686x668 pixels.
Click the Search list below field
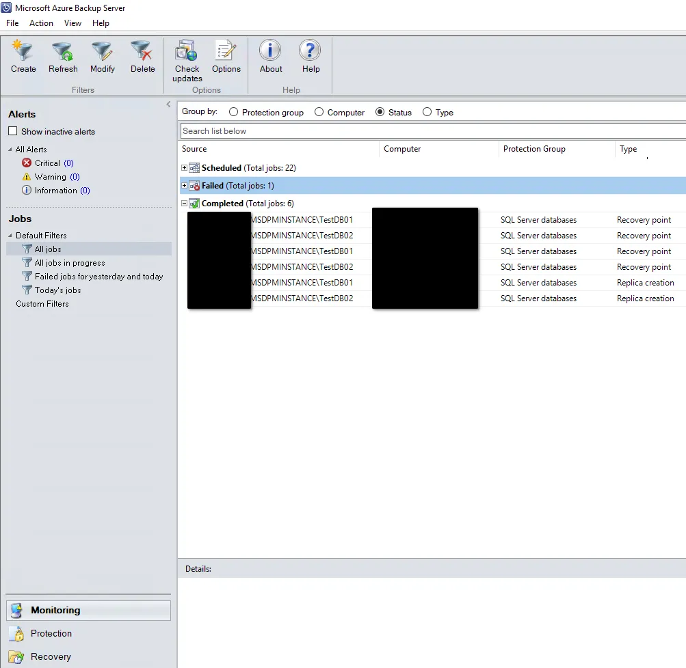click(433, 131)
